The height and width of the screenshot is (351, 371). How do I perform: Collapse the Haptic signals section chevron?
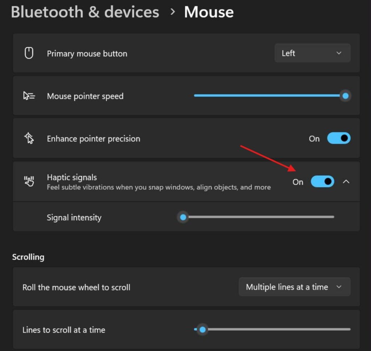pyautogui.click(x=347, y=181)
